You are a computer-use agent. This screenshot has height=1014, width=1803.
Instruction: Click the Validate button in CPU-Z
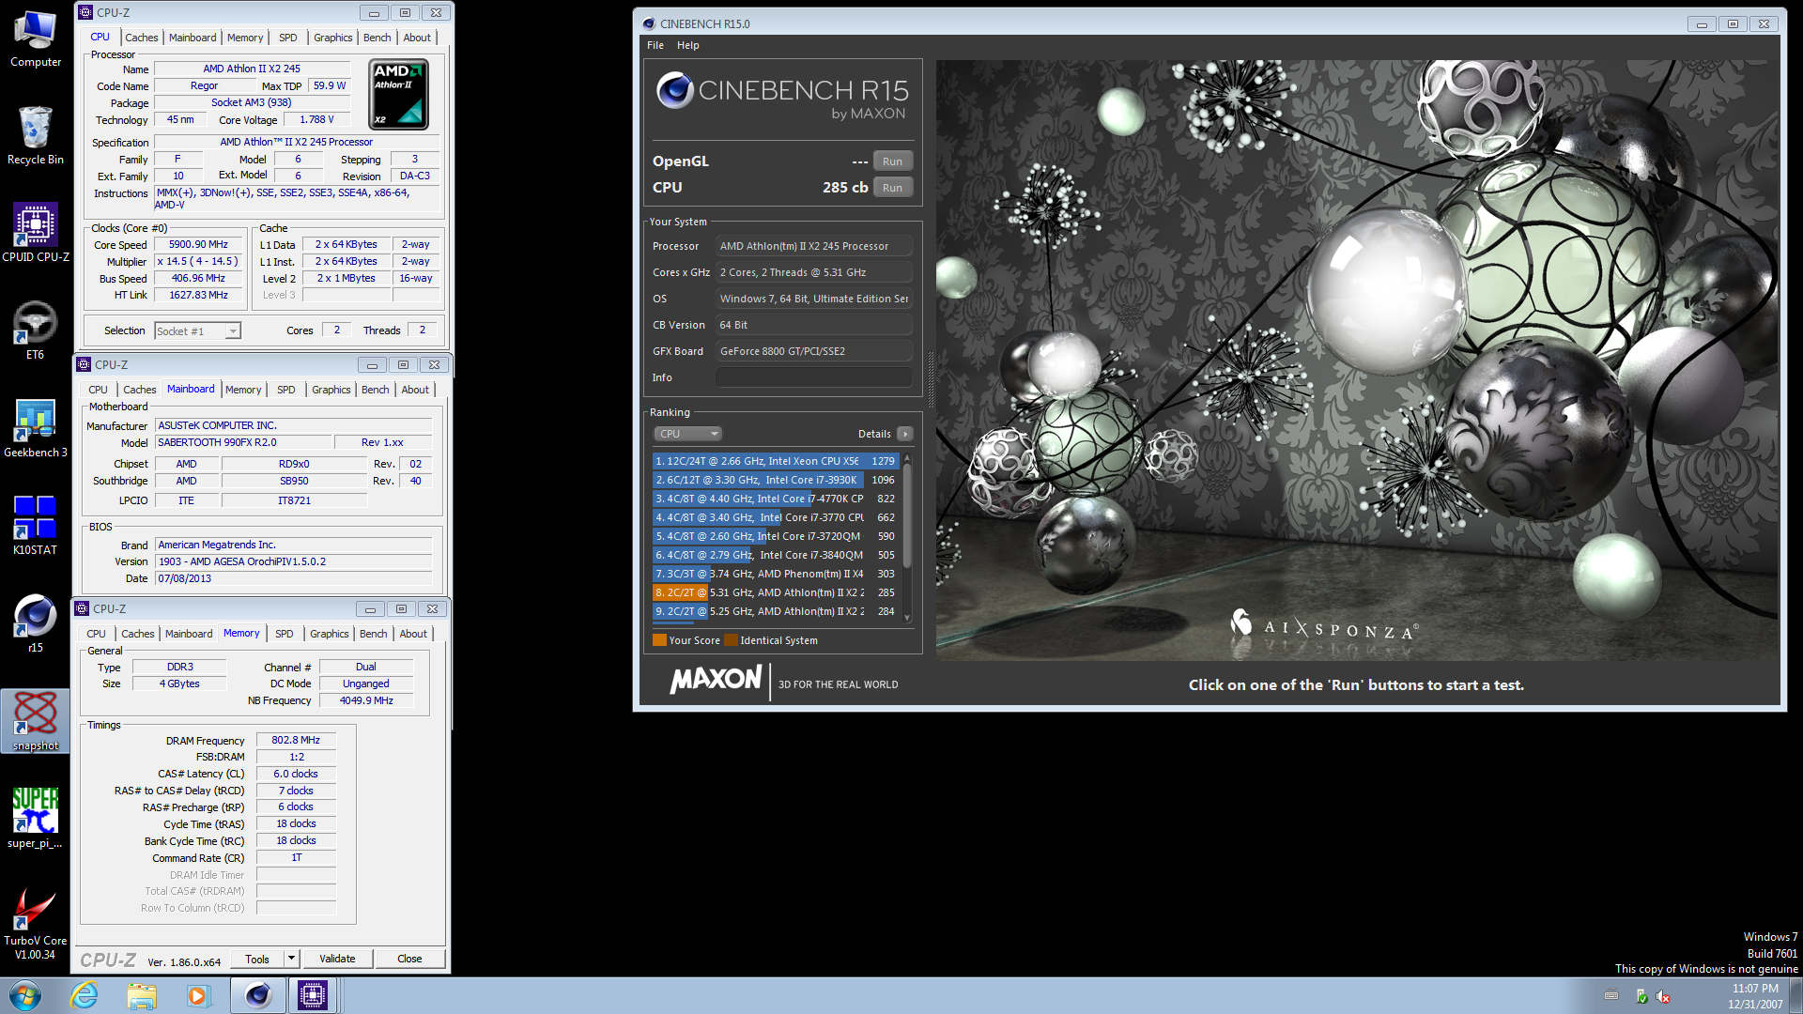point(337,959)
